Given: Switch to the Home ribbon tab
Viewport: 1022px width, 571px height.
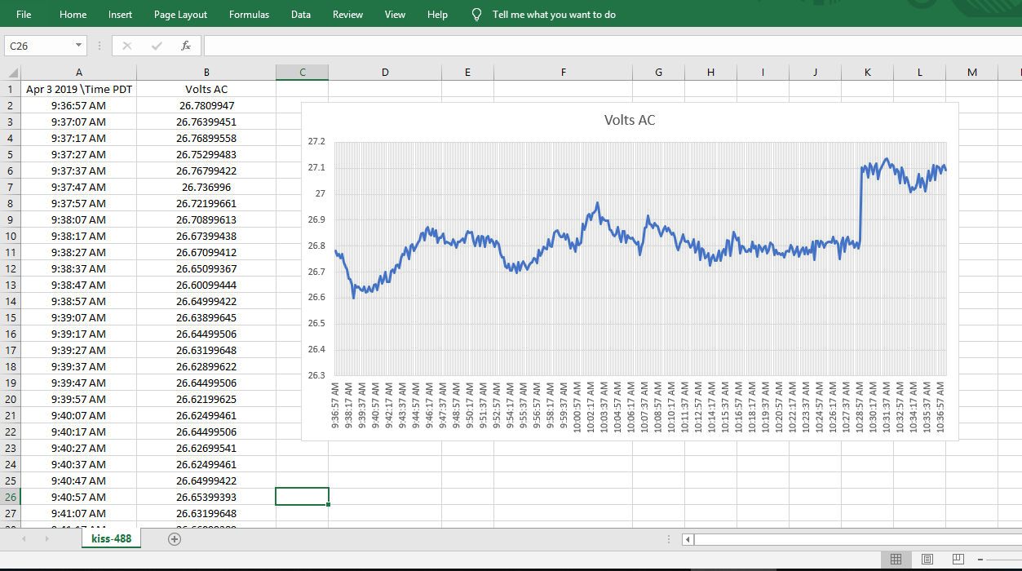Looking at the screenshot, I should click(73, 15).
